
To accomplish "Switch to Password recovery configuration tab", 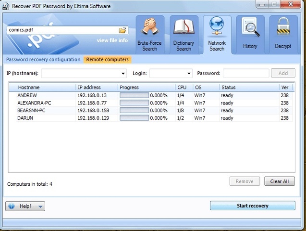I will coord(43,59).
